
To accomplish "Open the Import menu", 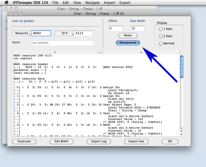I will [x=109, y=3].
